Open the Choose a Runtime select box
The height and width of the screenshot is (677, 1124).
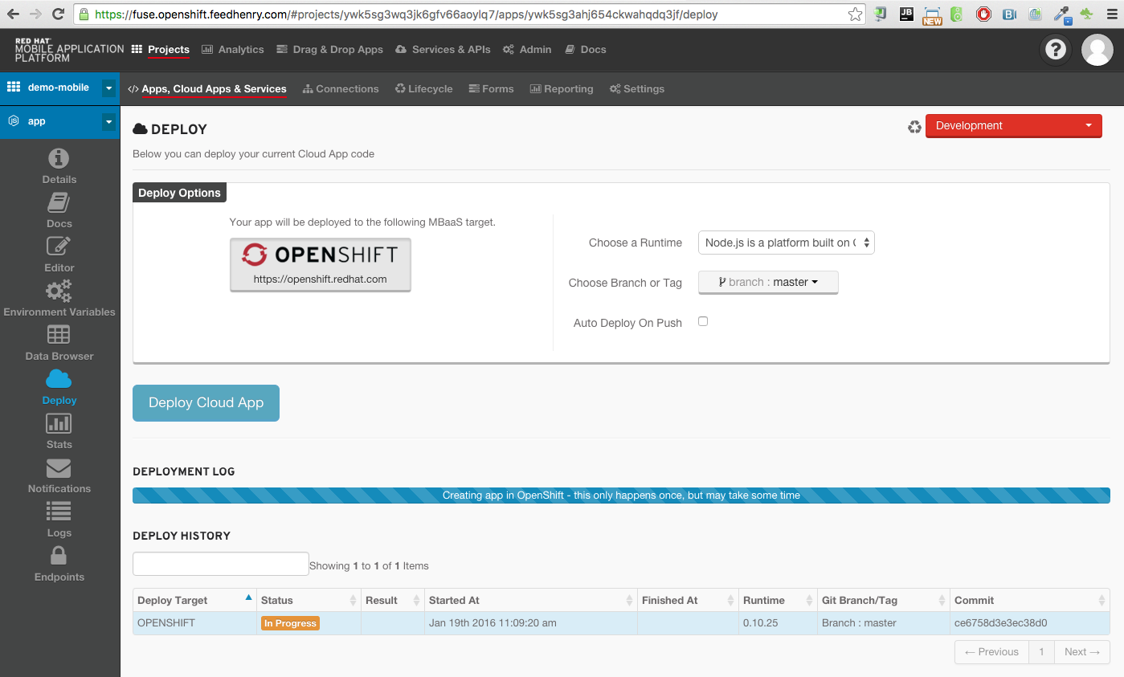(x=786, y=243)
